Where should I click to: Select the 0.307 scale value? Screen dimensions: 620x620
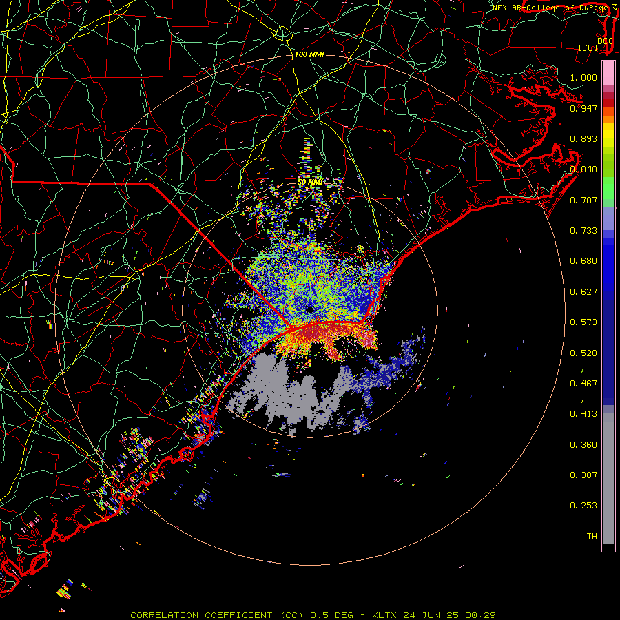tap(583, 475)
